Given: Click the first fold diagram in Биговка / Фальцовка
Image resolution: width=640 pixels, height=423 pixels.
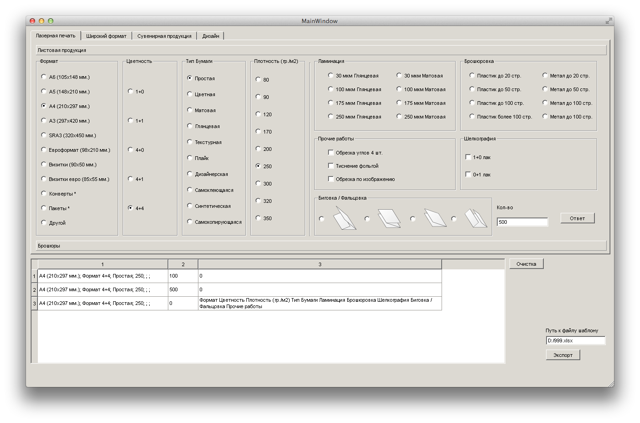Looking at the screenshot, I should pos(344,218).
